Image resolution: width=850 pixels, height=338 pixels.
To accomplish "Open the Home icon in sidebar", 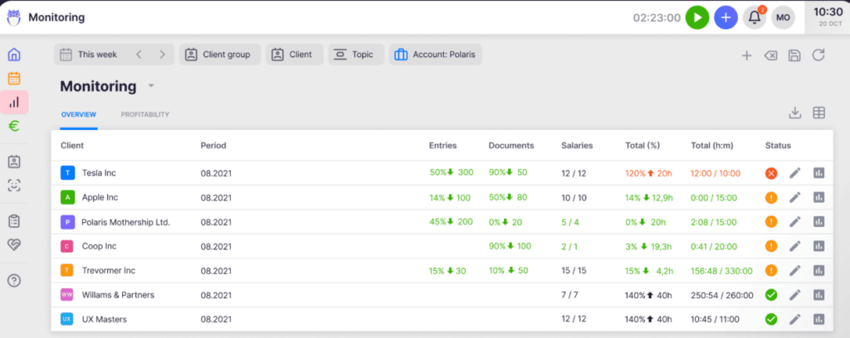I will [x=14, y=56].
